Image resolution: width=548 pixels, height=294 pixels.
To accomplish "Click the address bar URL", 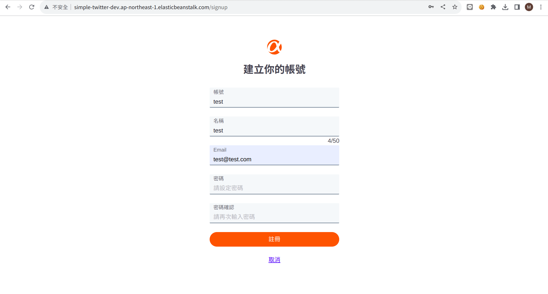I will pyautogui.click(x=151, y=7).
